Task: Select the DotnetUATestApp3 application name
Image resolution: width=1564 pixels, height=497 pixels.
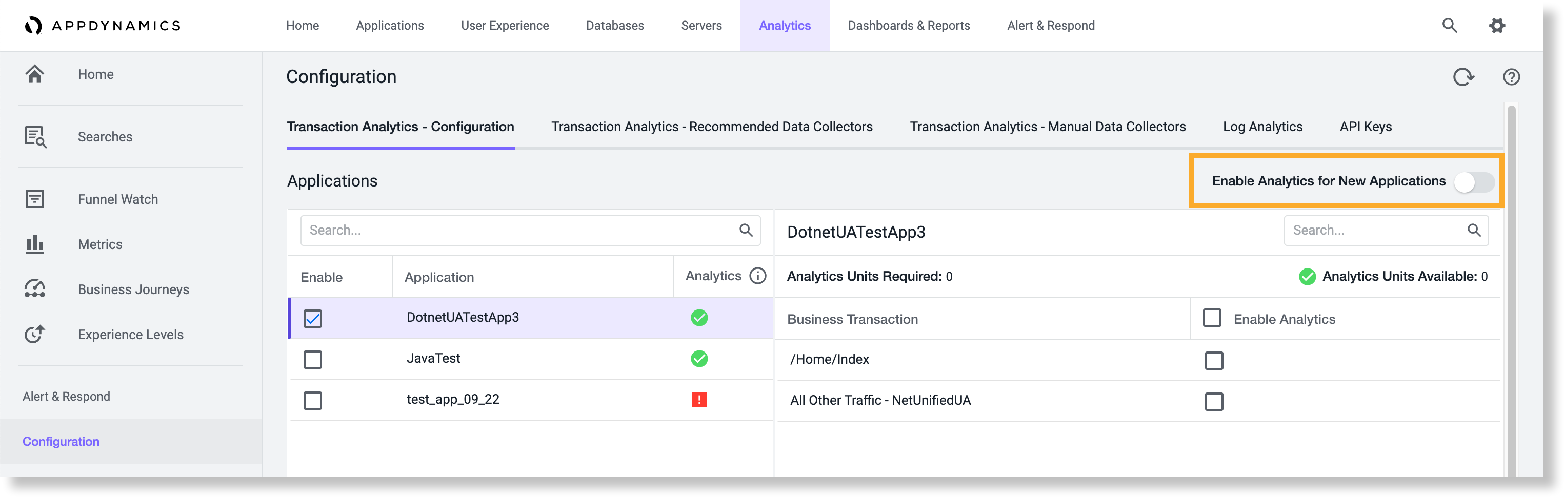Action: [x=463, y=317]
